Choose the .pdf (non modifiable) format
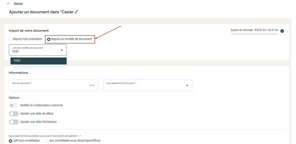 (11, 141)
